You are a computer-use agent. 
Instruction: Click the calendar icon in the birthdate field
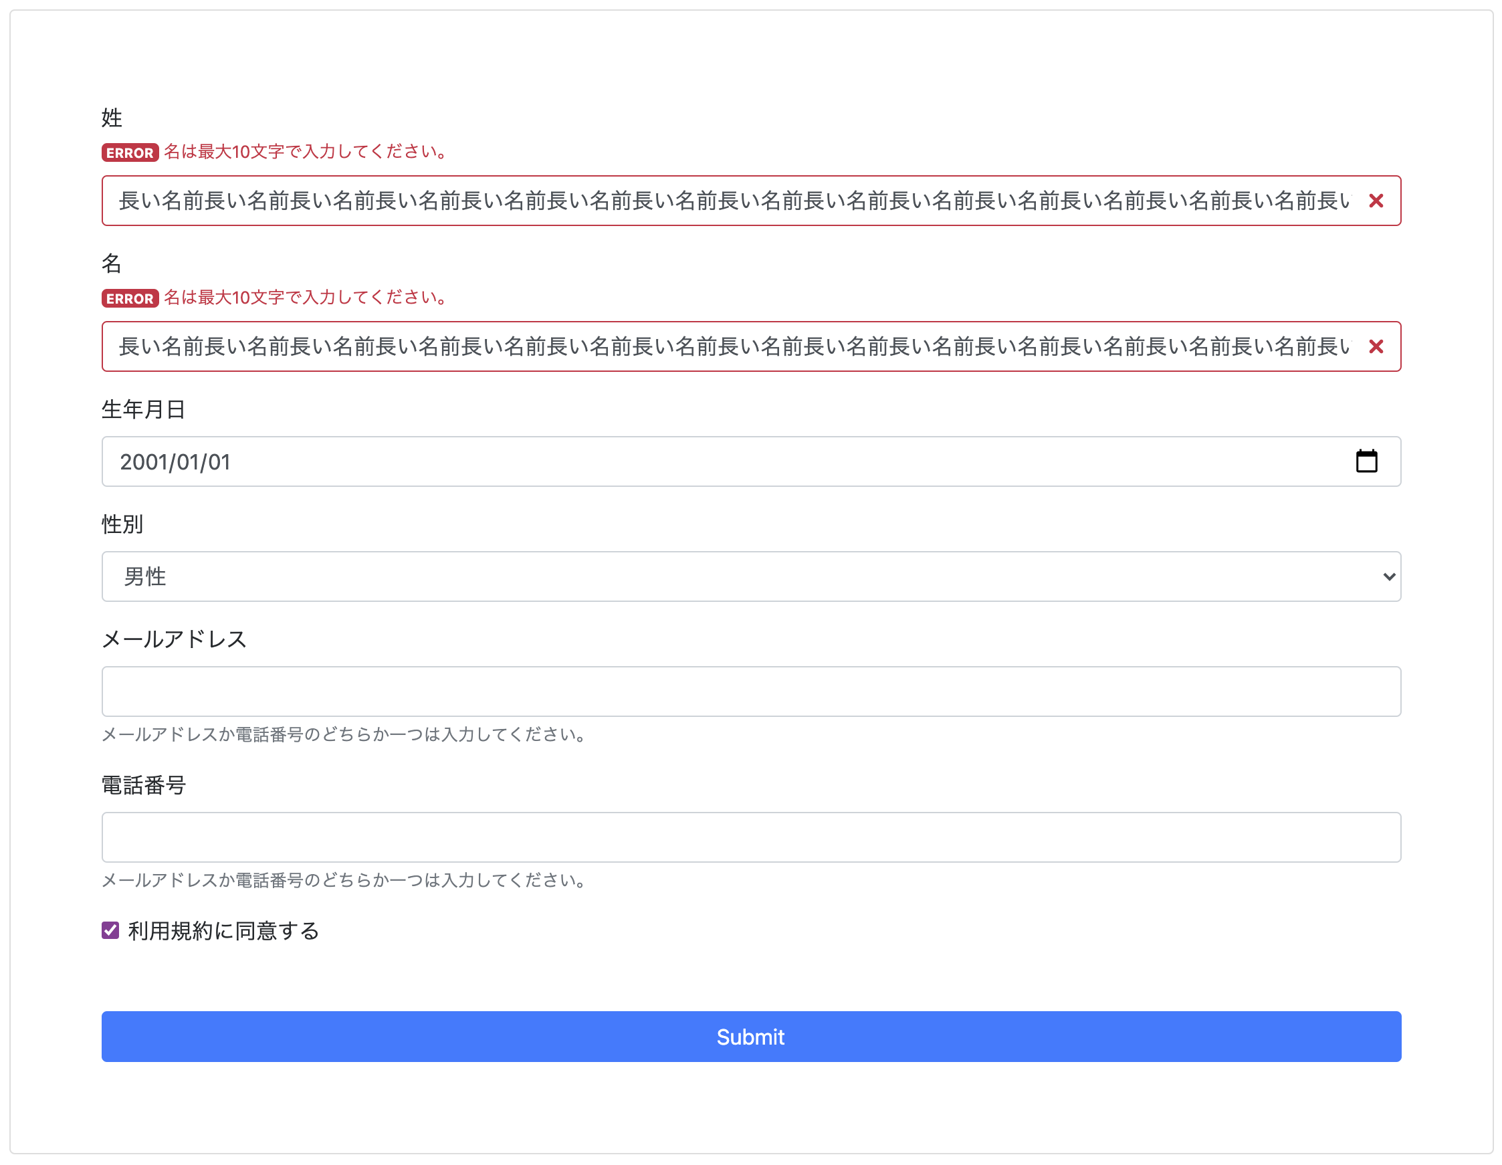1368,461
